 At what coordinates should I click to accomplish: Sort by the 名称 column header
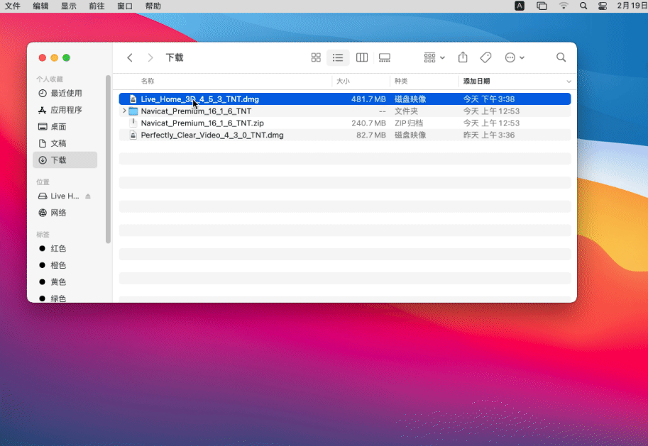(148, 82)
